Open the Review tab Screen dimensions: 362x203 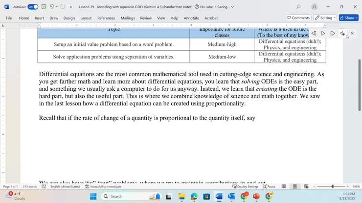tap(146, 18)
